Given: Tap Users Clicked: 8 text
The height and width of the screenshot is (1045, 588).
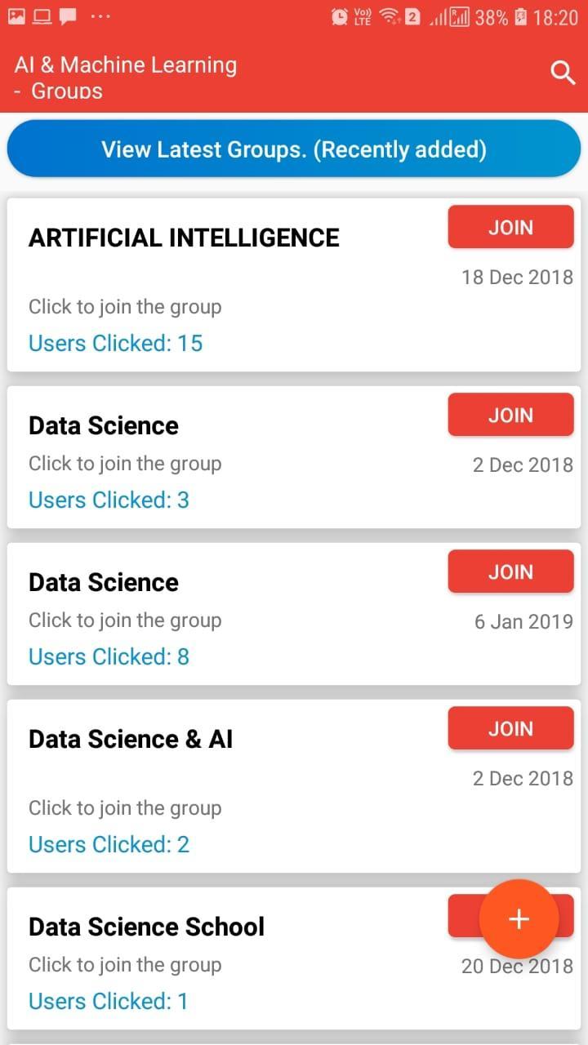Looking at the screenshot, I should click(x=109, y=657).
